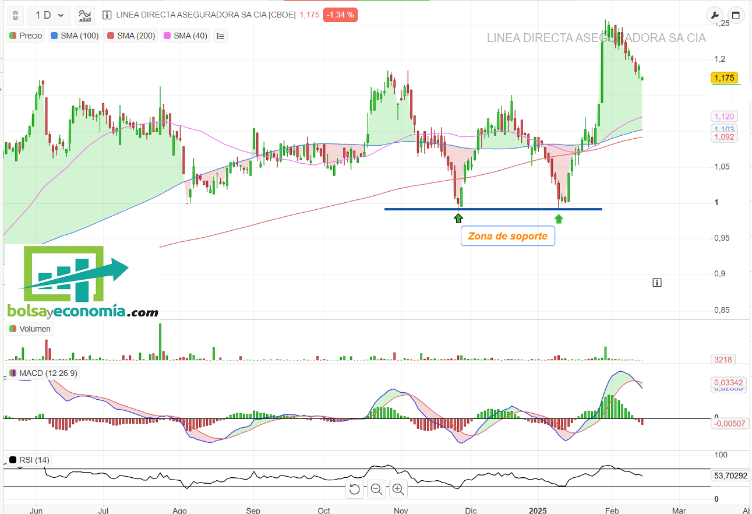Toggle the SMA (200) legend
Image resolution: width=752 pixels, height=514 pixels.
[x=130, y=36]
